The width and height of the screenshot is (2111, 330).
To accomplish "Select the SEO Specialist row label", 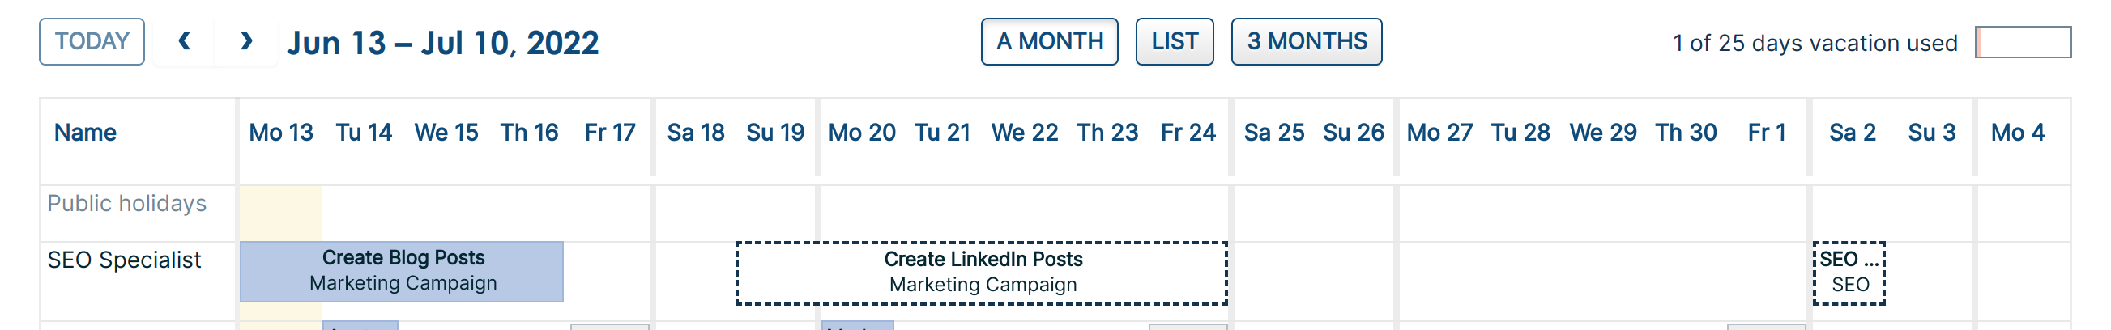I will pyautogui.click(x=124, y=260).
